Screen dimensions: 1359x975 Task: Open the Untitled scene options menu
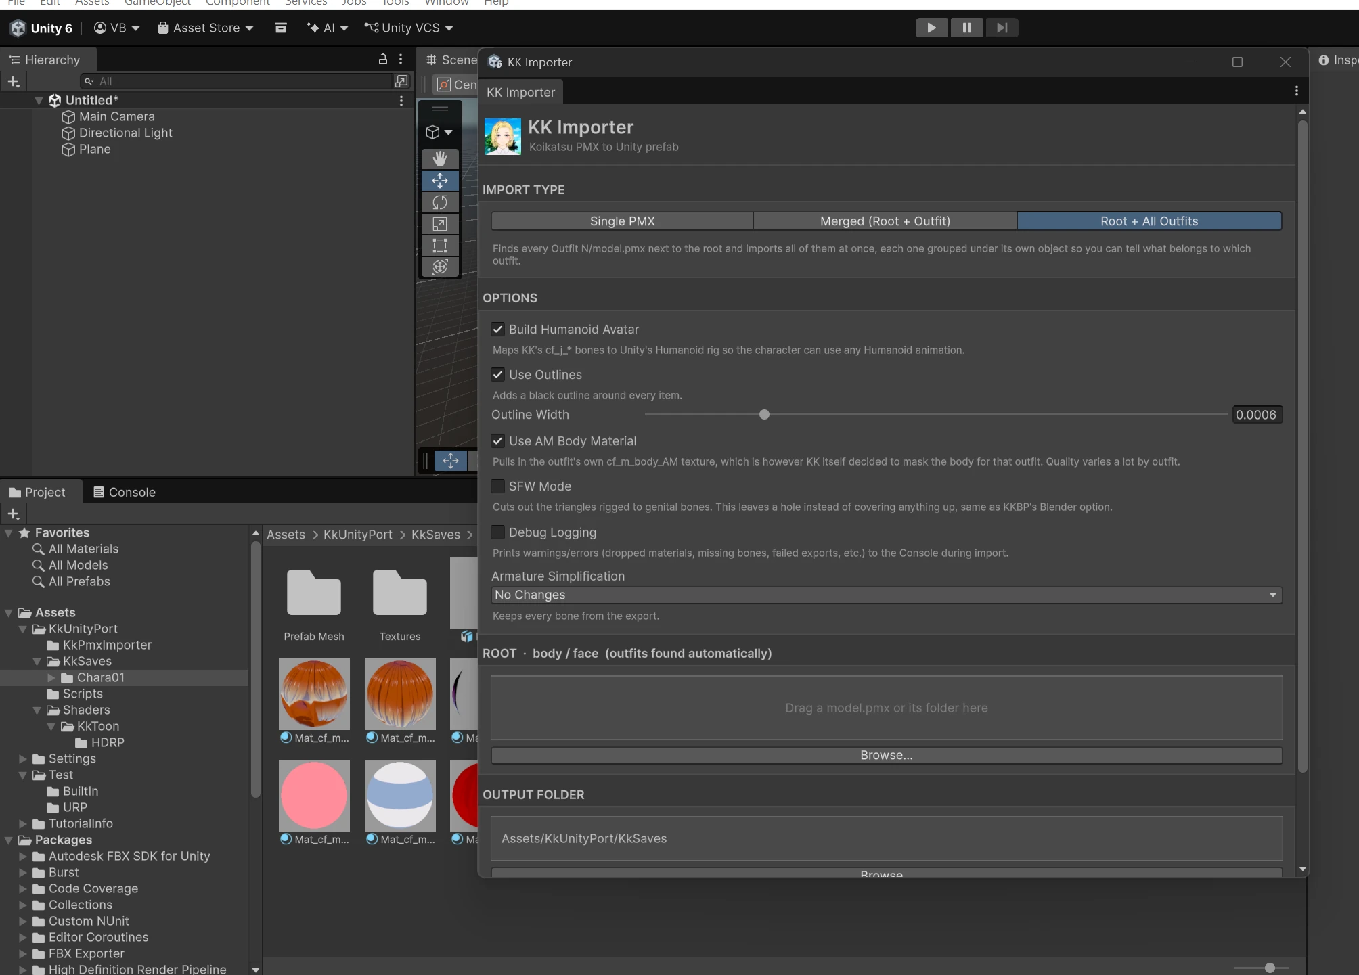(x=401, y=100)
